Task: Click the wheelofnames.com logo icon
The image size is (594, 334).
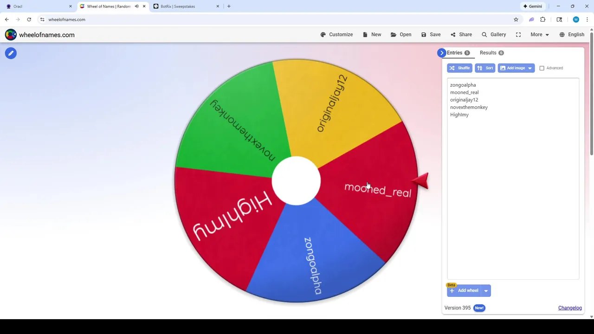Action: pyautogui.click(x=11, y=35)
